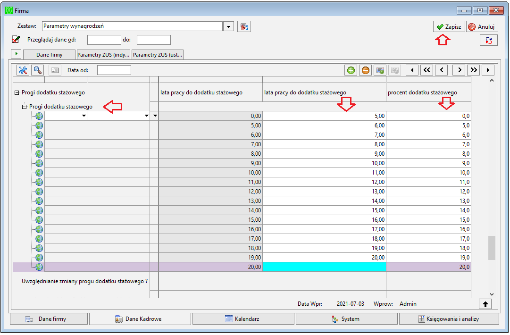Open the Kalendarz bottom tab

pos(243,319)
